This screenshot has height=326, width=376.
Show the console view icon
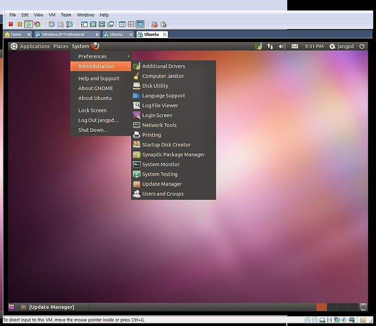click(x=140, y=24)
